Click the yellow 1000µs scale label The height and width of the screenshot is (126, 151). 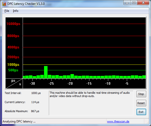click(x=13, y=65)
